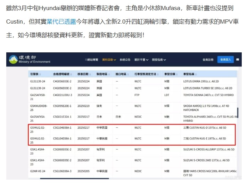Select TOYOTA ALPHARD 2487c.c. PLUG IN HYBRID cell
Viewport: 248px width, 189px height.
[210, 119]
